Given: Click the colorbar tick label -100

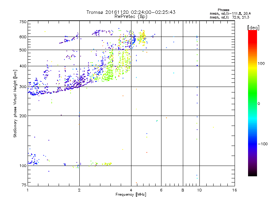Looking at the screenshot, I should click(264, 144).
